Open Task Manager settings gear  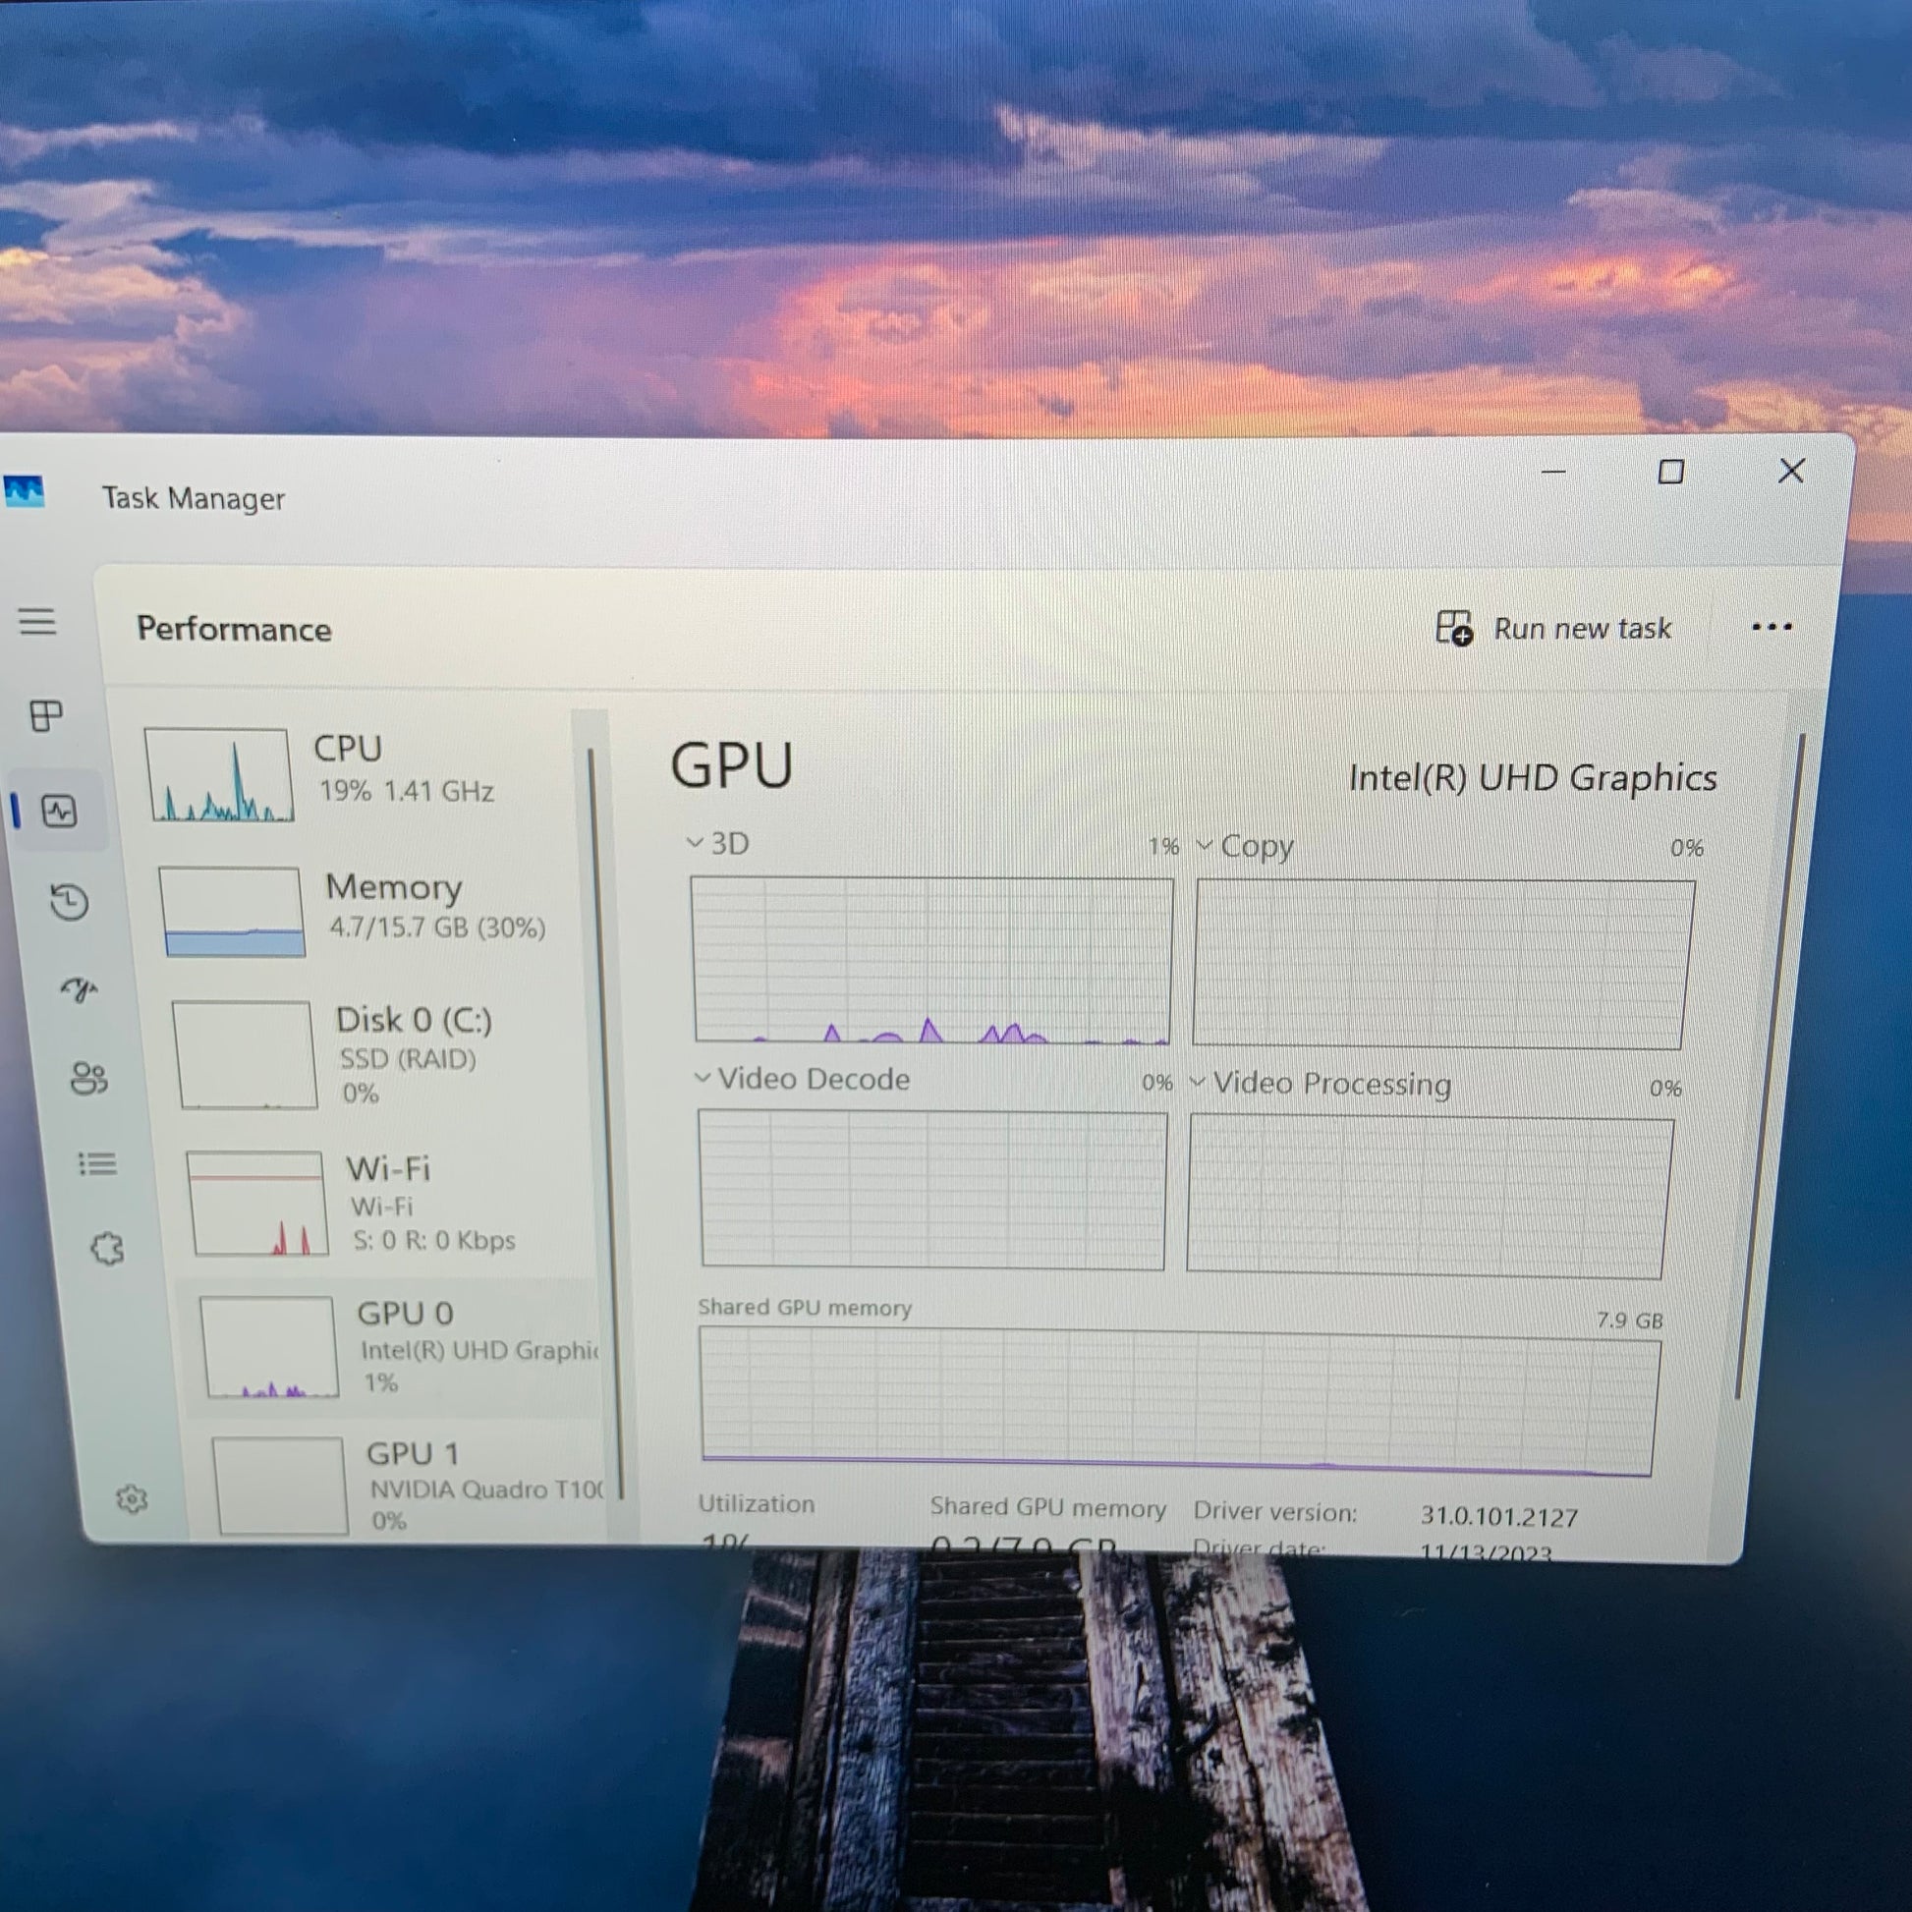click(x=132, y=1499)
